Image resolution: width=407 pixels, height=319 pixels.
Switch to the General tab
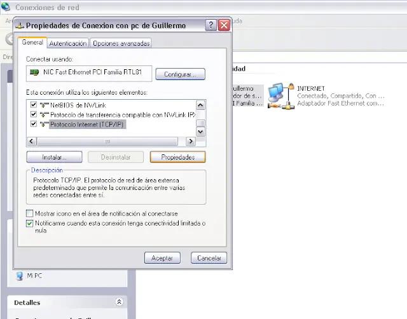[x=32, y=43]
